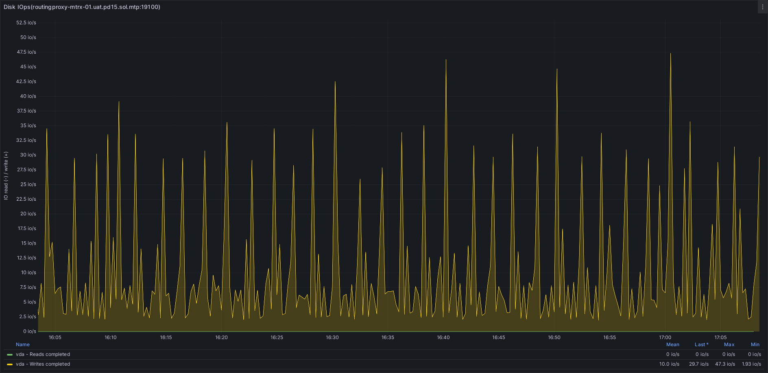Sort legend by Last * column
Image resolution: width=768 pixels, height=373 pixels.
click(x=701, y=345)
